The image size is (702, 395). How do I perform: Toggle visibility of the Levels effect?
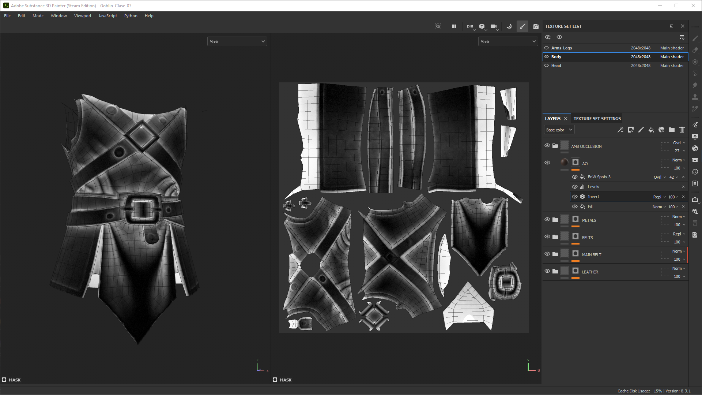click(x=575, y=187)
